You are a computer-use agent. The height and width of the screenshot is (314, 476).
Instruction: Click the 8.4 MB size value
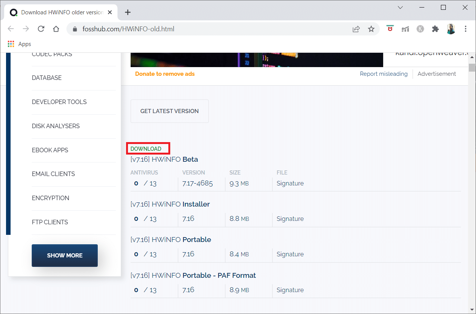point(239,254)
